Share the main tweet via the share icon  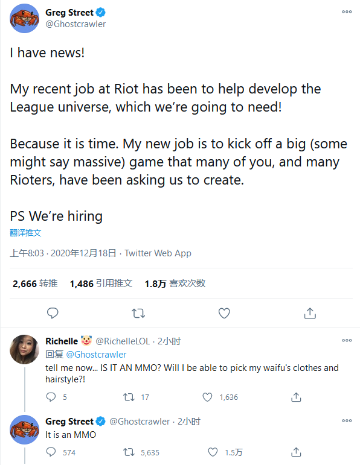click(x=310, y=313)
